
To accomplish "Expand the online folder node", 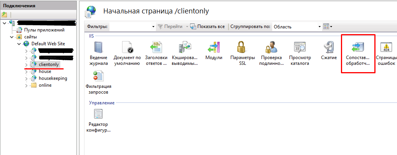I will coord(26,86).
